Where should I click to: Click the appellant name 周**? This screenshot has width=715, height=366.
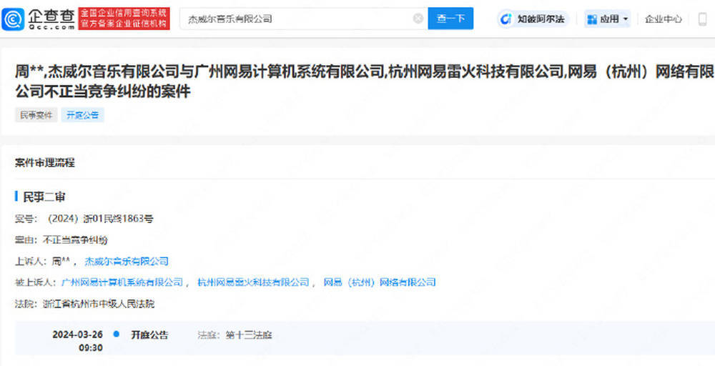[x=61, y=261]
